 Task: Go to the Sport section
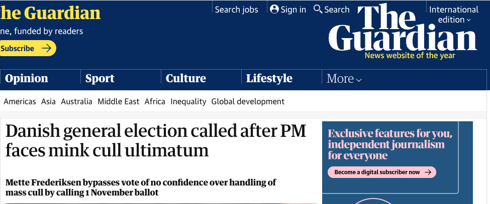coord(100,78)
